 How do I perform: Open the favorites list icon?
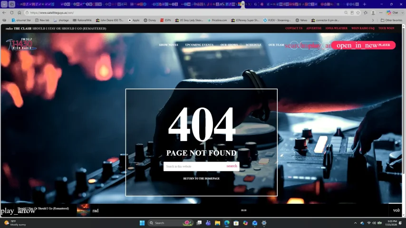366,12
